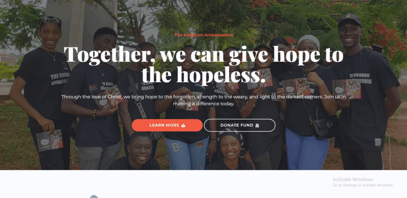Click the donate coin icon beside Donate Fund
Screen dimensions: 407x198
pyautogui.click(x=257, y=126)
